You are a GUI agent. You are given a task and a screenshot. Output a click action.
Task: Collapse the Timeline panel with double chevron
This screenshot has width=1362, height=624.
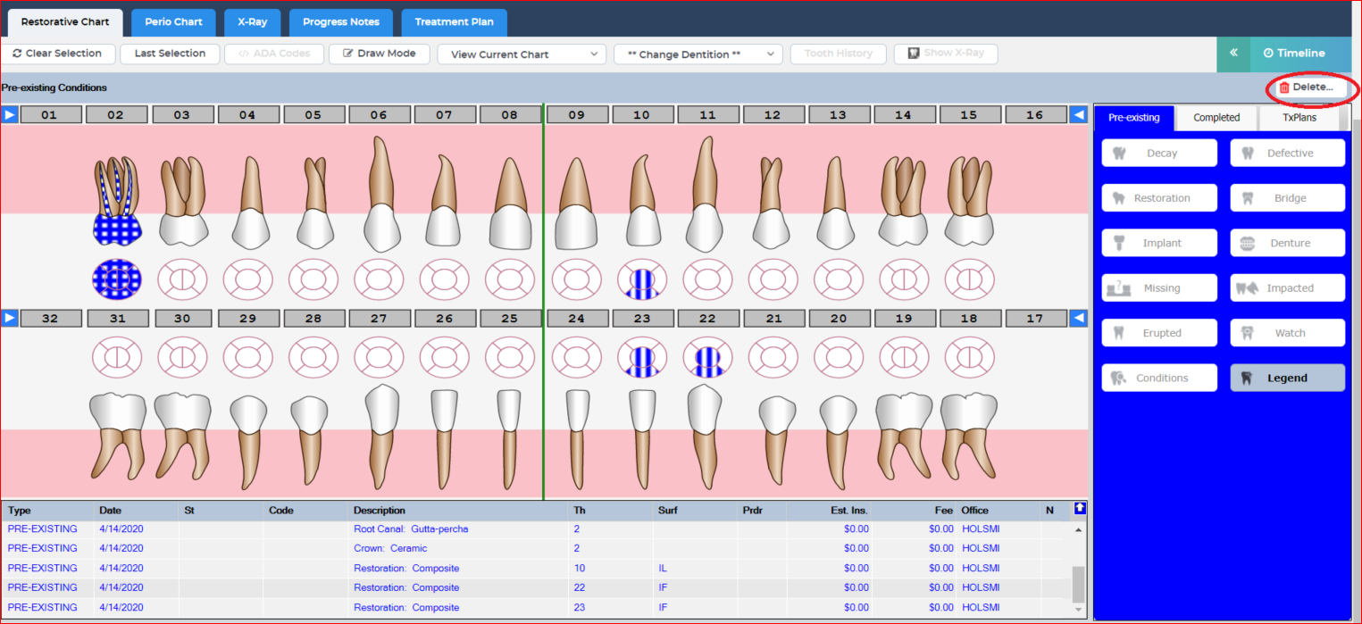tap(1233, 54)
